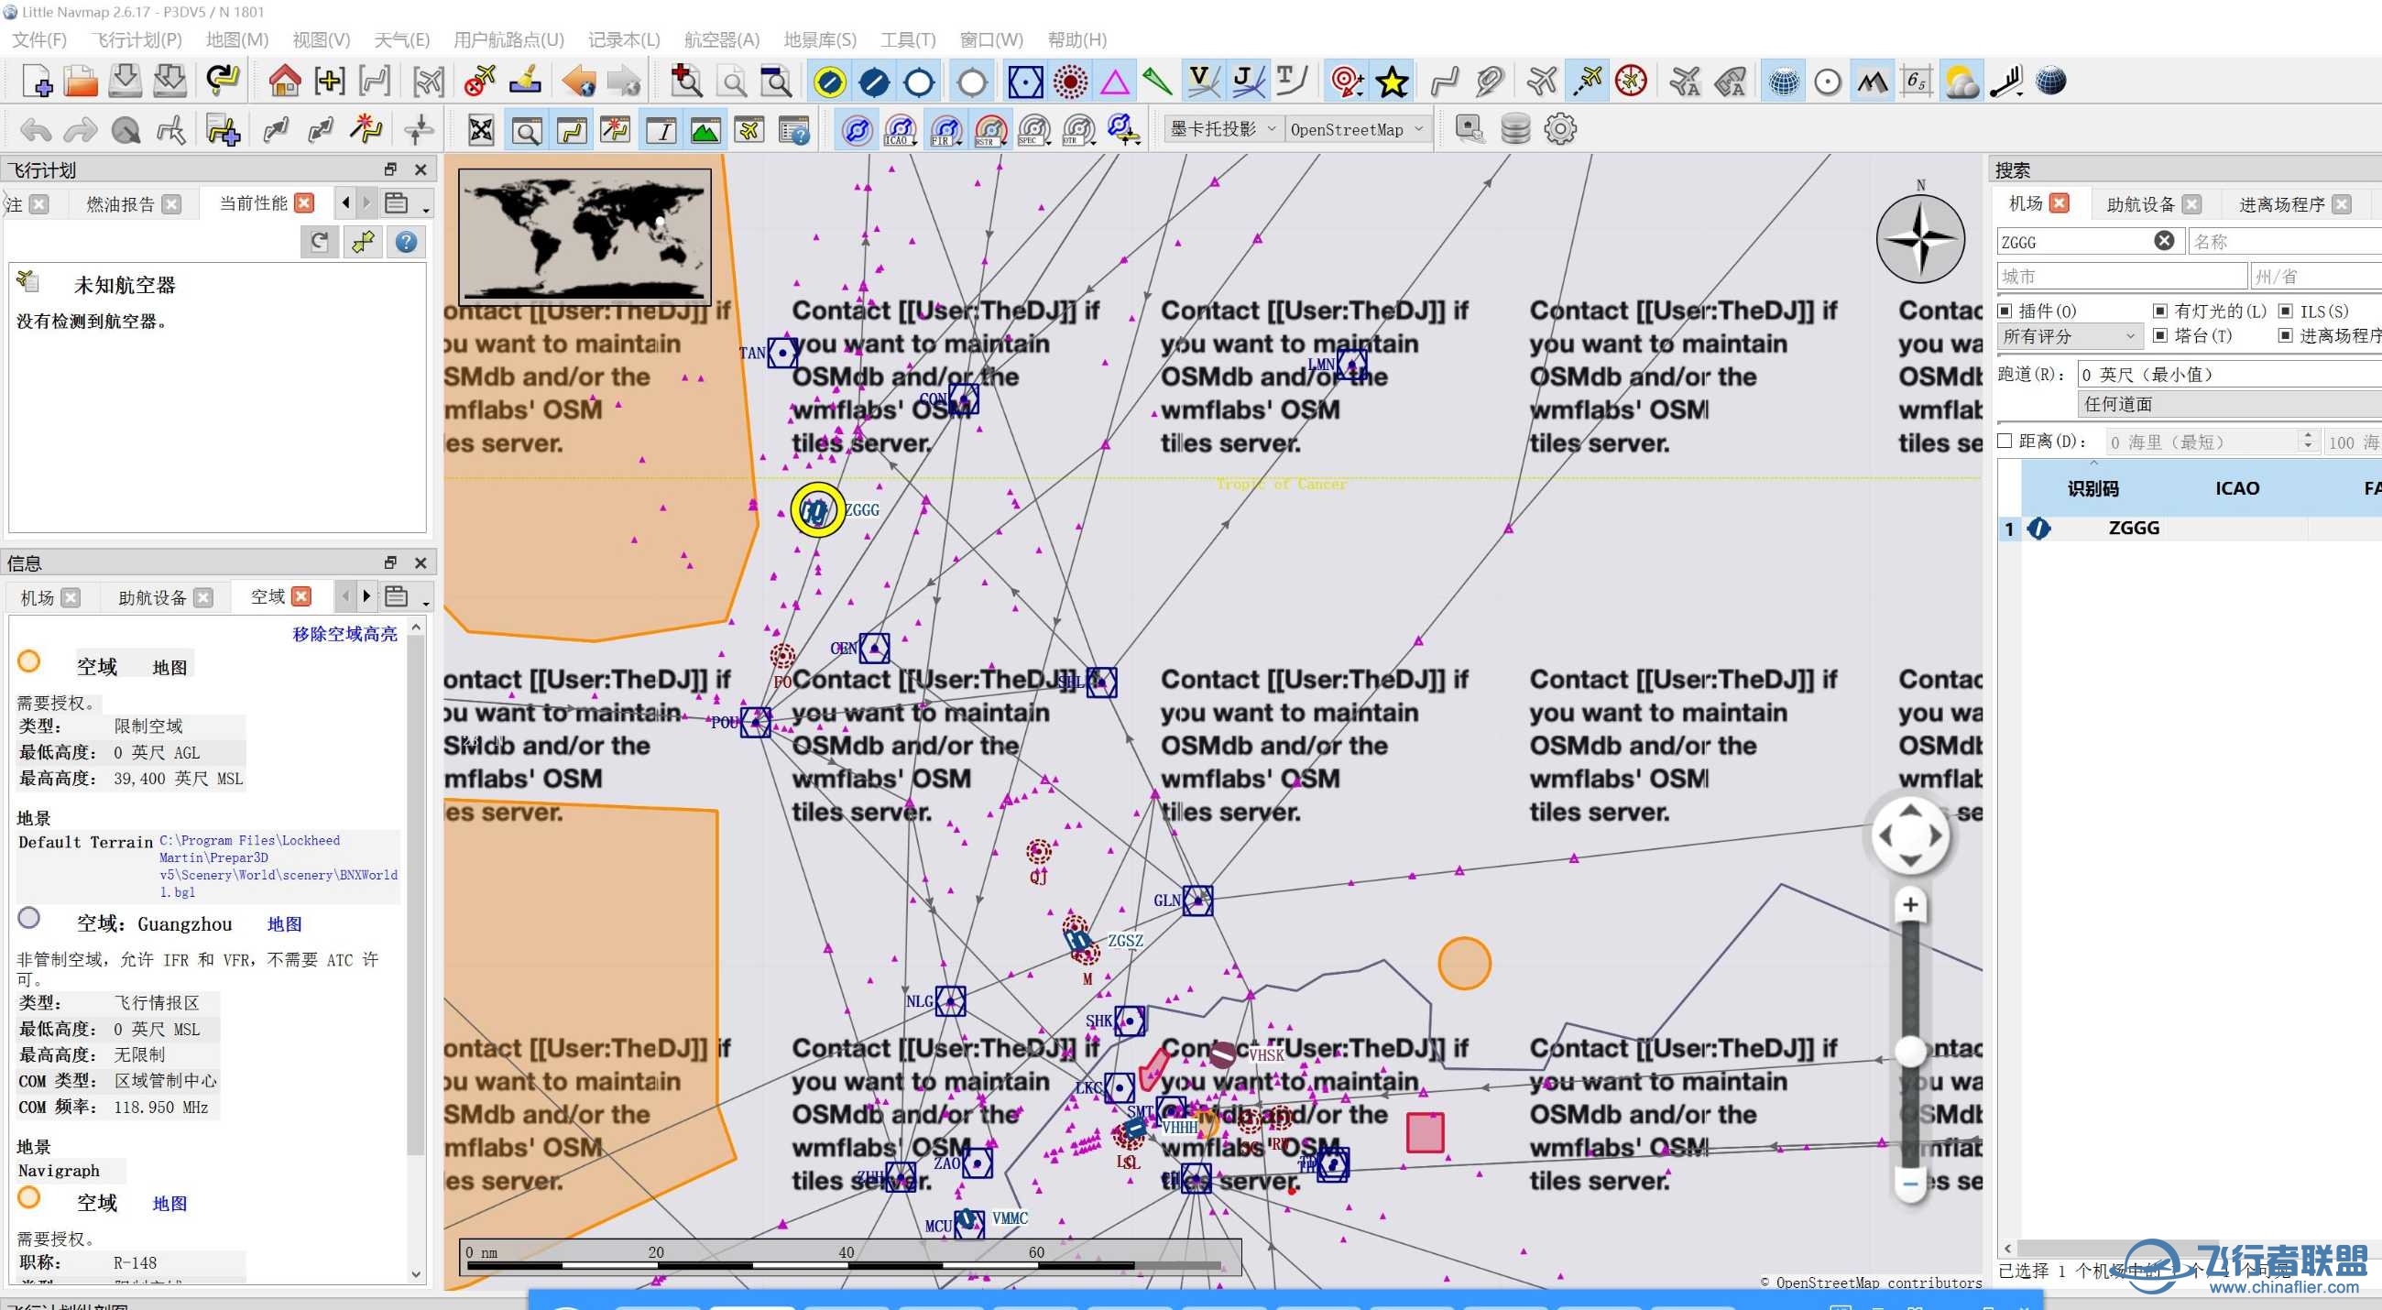
Task: Click the map zoom-in magnifier toolbar icon
Action: click(686, 82)
